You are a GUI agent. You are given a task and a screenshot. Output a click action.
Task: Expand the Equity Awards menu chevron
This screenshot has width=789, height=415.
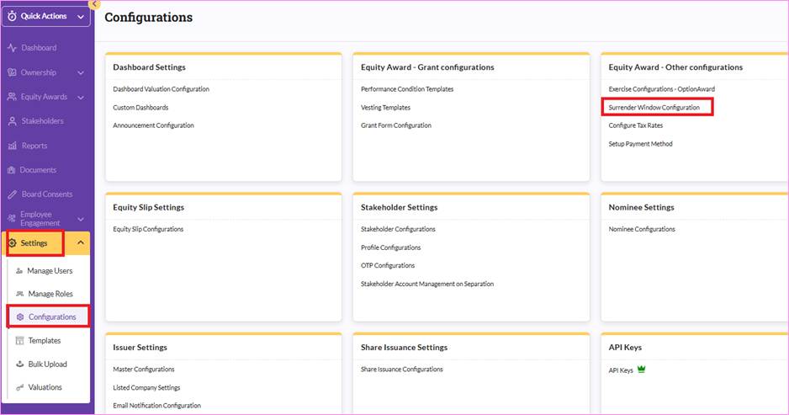[x=81, y=97]
